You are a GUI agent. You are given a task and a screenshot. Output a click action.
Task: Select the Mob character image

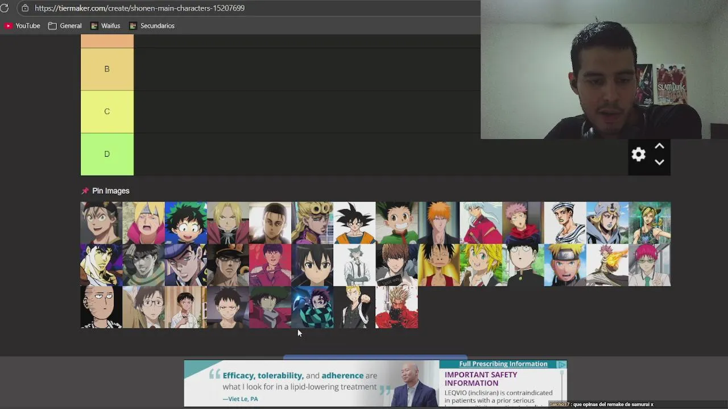[x=523, y=265]
